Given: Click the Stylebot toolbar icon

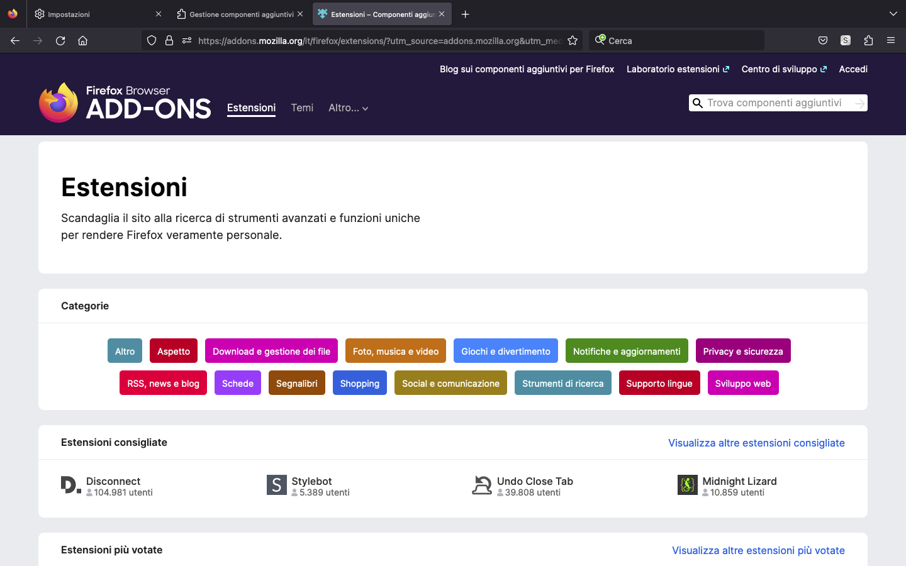Looking at the screenshot, I should tap(846, 41).
